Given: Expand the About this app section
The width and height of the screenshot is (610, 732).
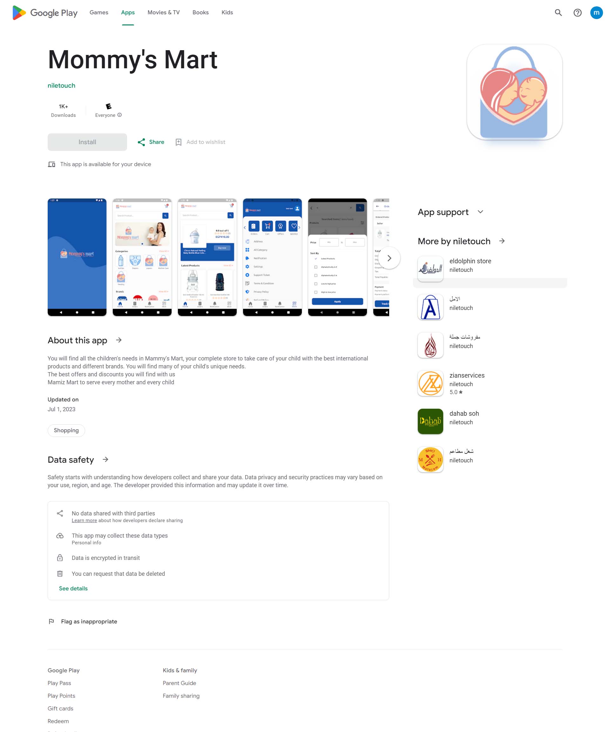Looking at the screenshot, I should pos(119,340).
